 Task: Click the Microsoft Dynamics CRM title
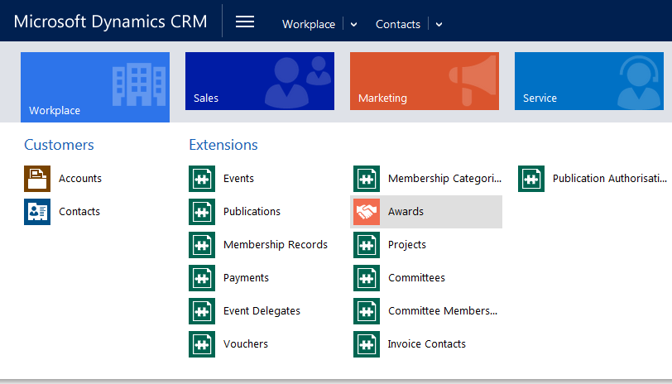[111, 22]
